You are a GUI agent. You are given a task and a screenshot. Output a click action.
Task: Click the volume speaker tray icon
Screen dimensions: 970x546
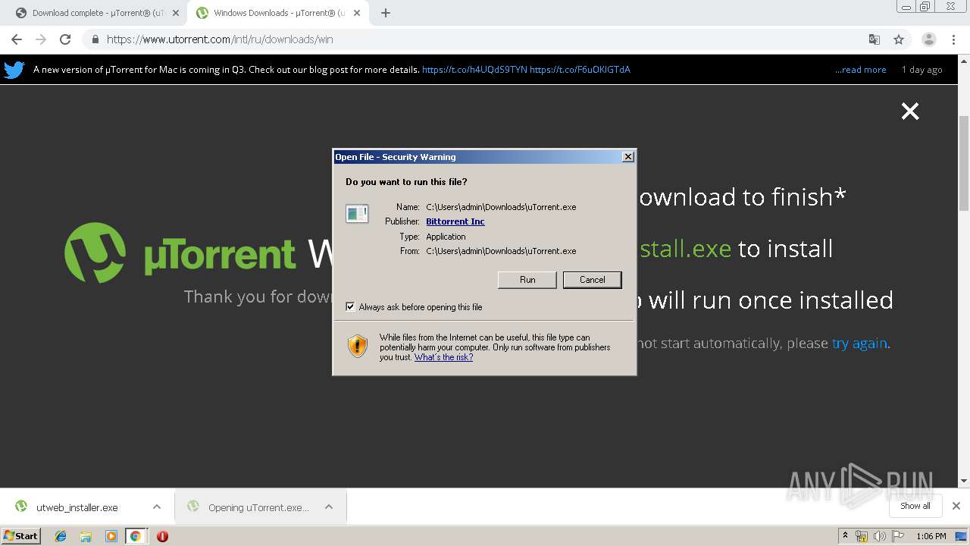pos(880,536)
